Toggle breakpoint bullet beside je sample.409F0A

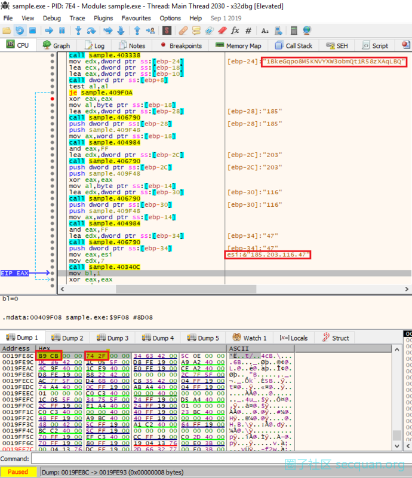pyautogui.click(x=53, y=93)
